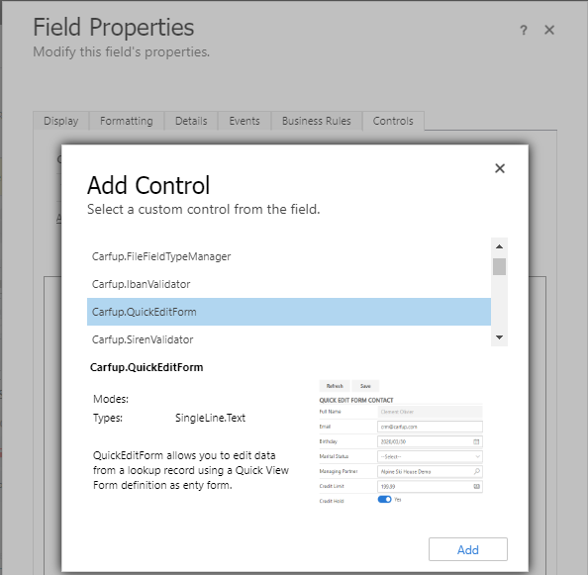Viewport: 588px width, 575px height.
Task: Click the scroll up arrow in control list
Action: click(x=499, y=246)
